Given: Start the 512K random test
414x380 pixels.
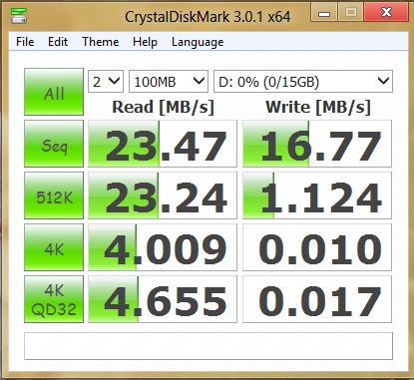Looking at the screenshot, I should [x=54, y=195].
